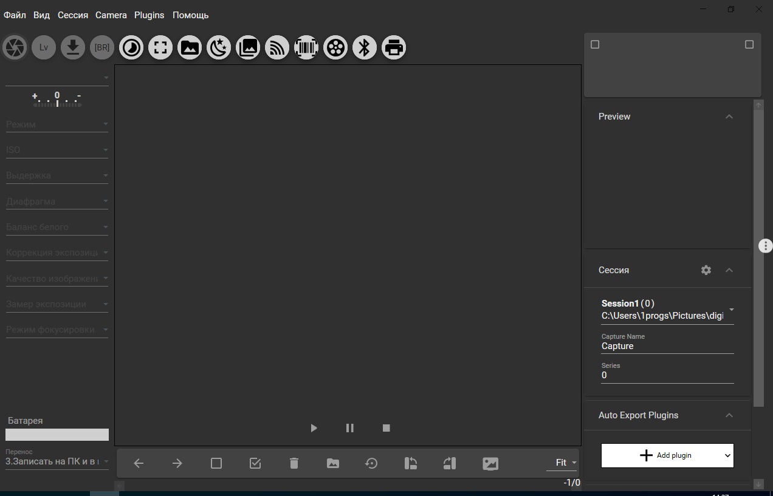This screenshot has height=496, width=773.
Task: Open bracketing via the BR icon
Action: [x=102, y=47]
